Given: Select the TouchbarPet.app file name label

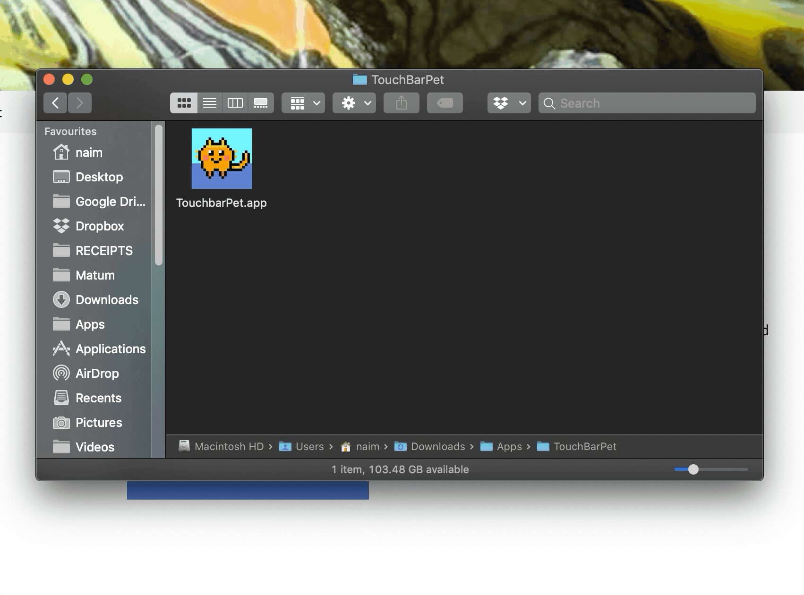Looking at the screenshot, I should pos(222,203).
